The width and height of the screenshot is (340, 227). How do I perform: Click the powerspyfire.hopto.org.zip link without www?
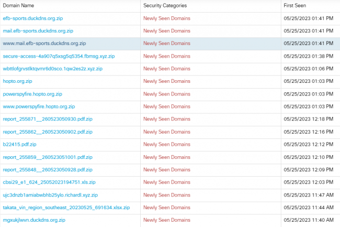(32, 94)
